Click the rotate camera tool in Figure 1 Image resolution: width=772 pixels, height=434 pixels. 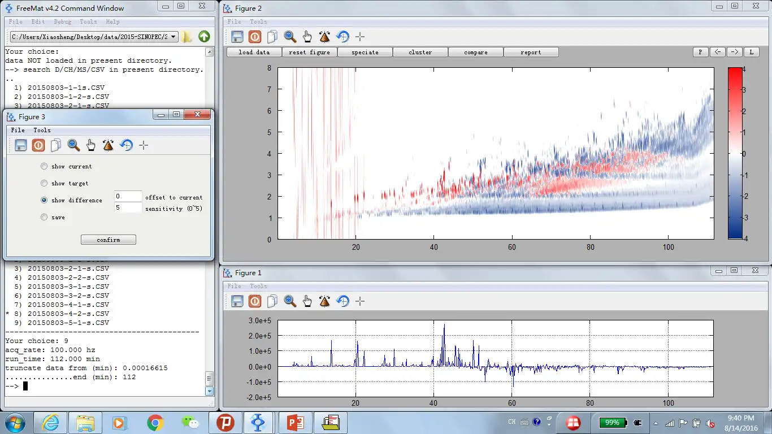coord(324,301)
